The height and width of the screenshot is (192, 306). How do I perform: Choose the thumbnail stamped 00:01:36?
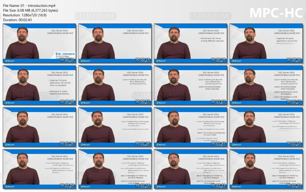click(115, 127)
